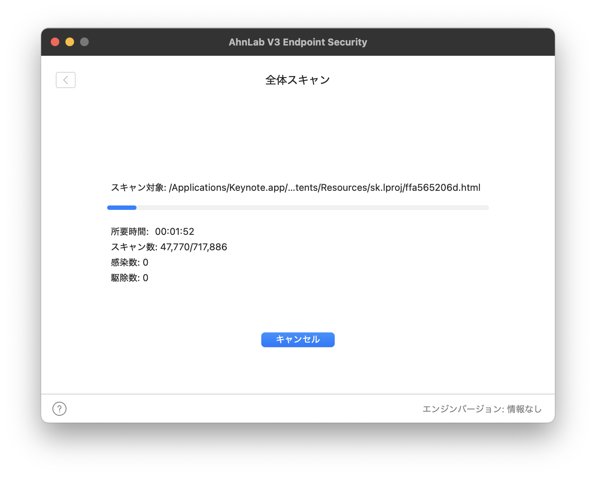Click the スキャン数 47,770/717,886 count
Viewport: 596px width, 477px height.
[x=169, y=247]
